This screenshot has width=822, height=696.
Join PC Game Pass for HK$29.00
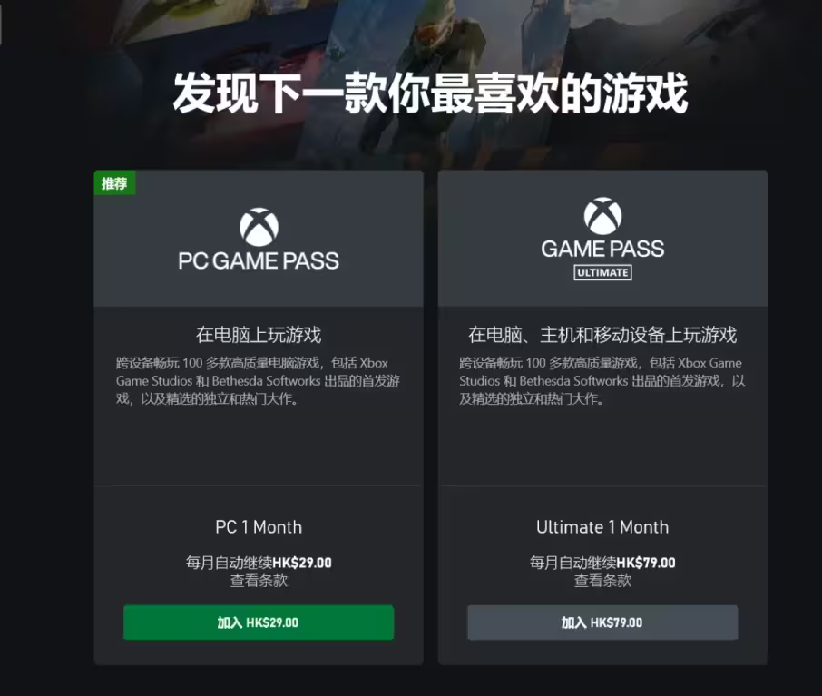259,622
